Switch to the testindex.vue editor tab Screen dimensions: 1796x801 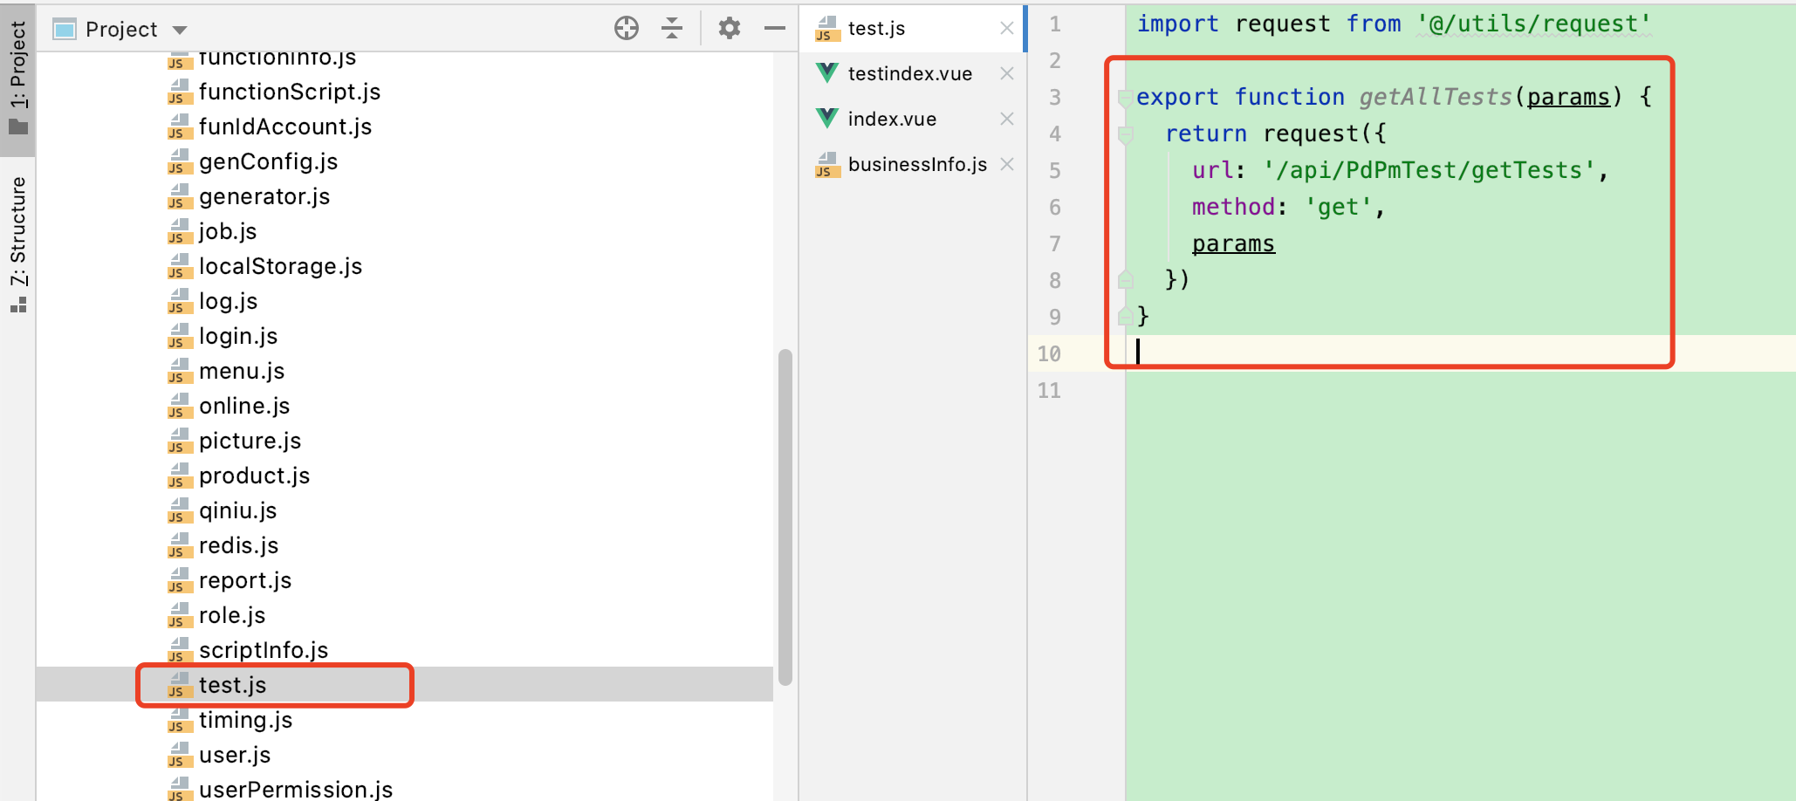pos(912,73)
